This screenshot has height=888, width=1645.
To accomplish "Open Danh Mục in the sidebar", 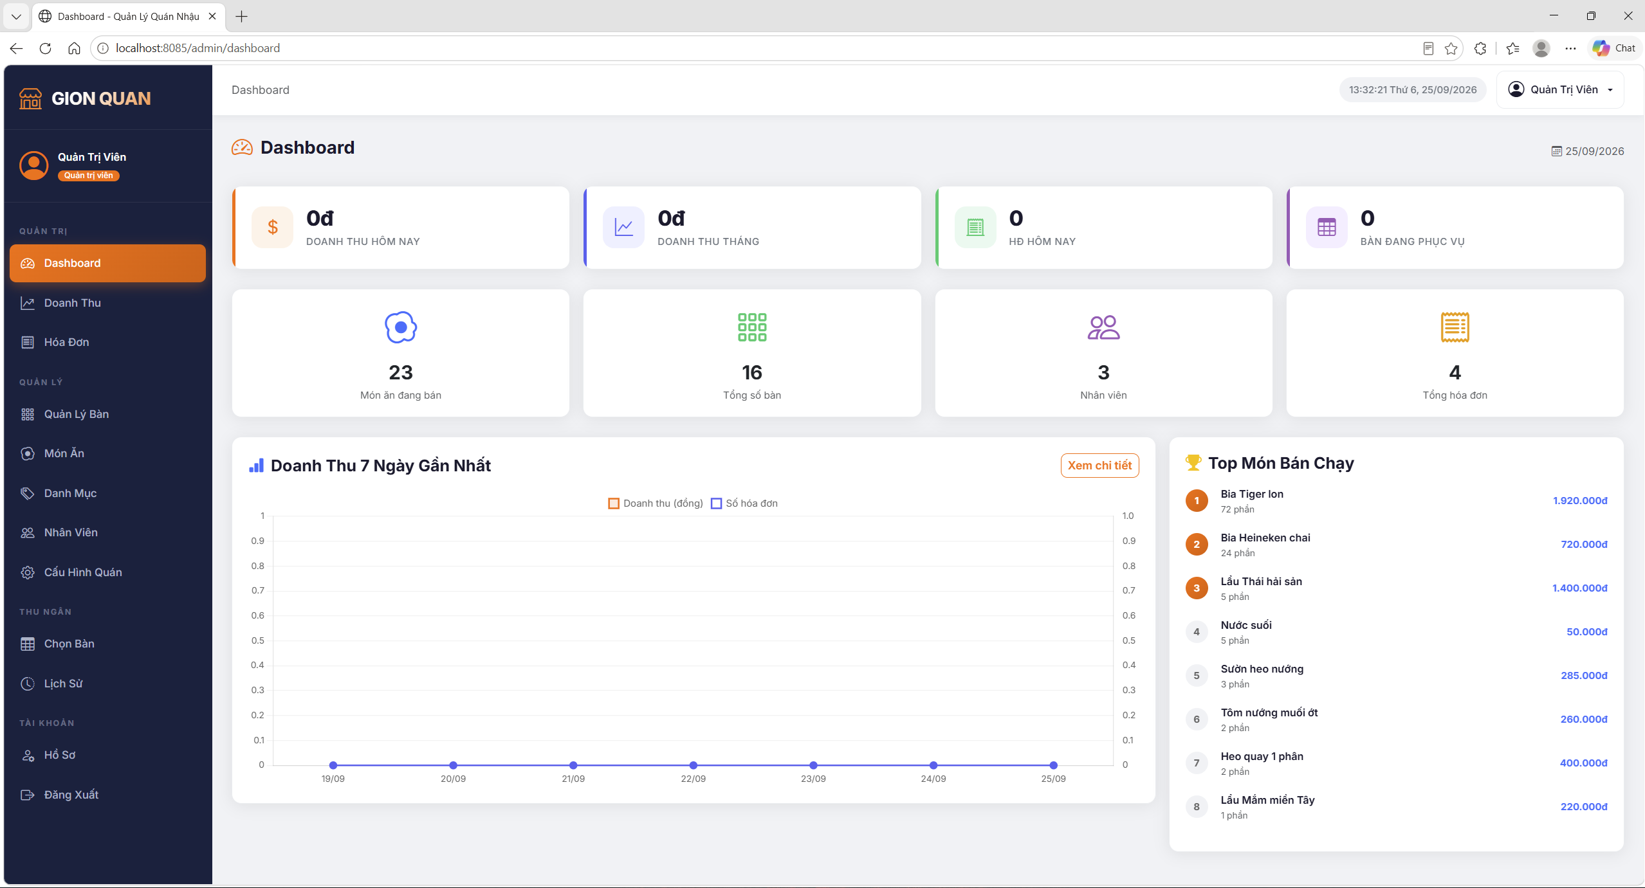I will 107,493.
